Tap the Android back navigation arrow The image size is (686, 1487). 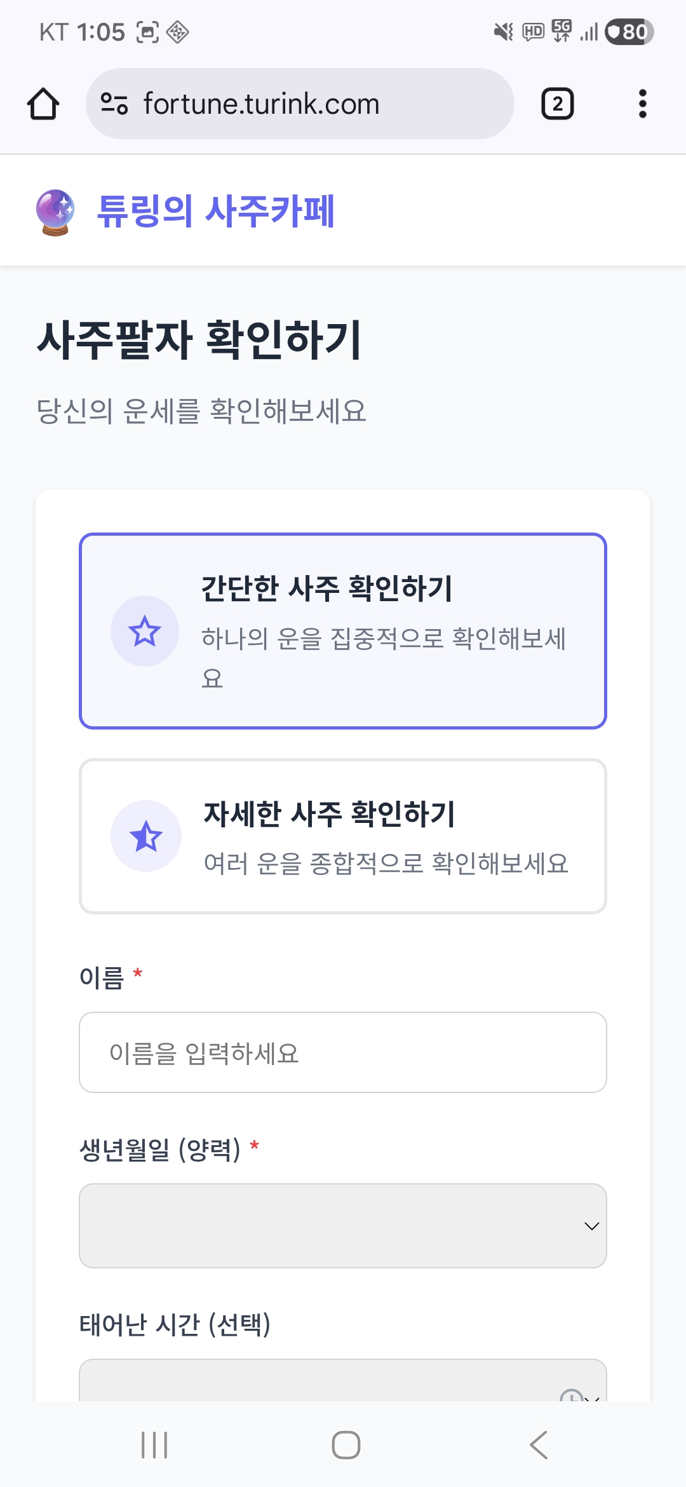point(539,1445)
